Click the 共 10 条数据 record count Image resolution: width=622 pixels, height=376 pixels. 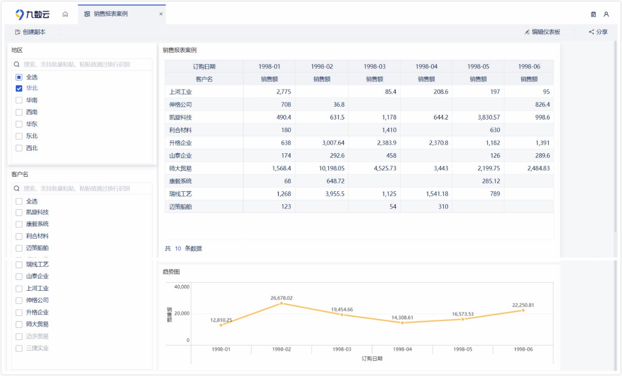[x=183, y=248]
